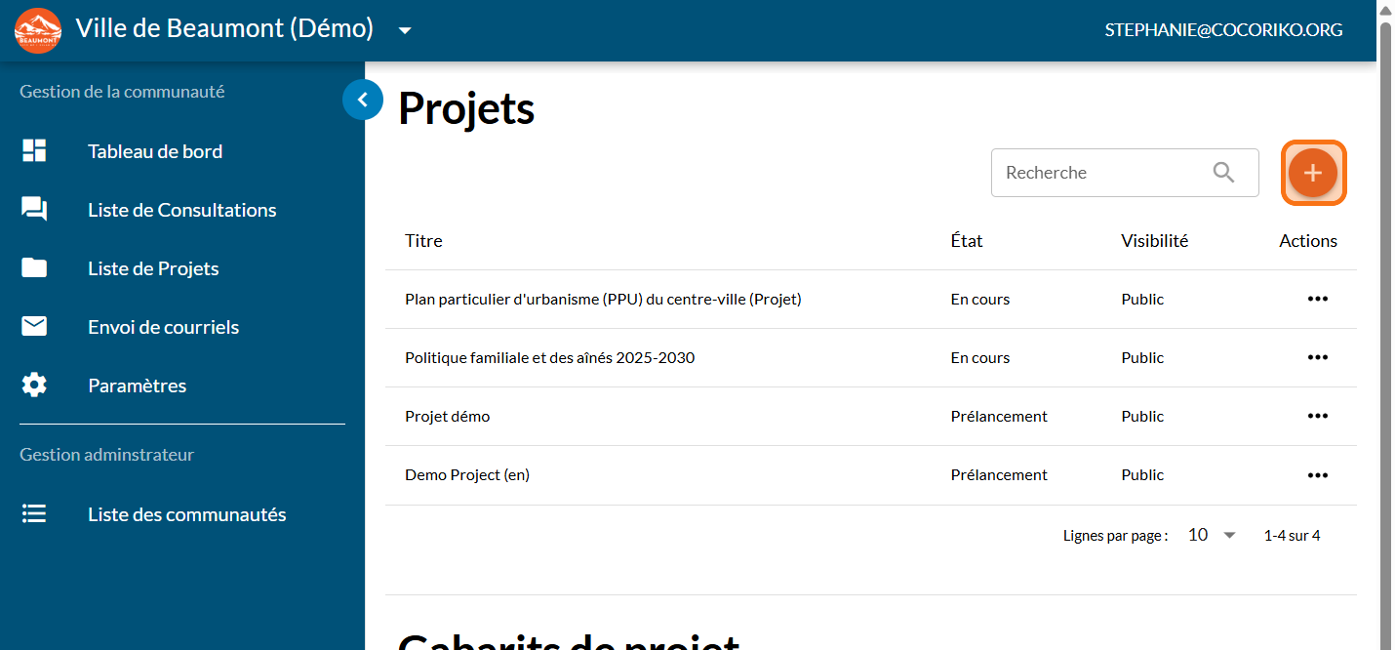Open actions menu for Demo Project (en)
The height and width of the screenshot is (650, 1395).
[x=1317, y=475]
